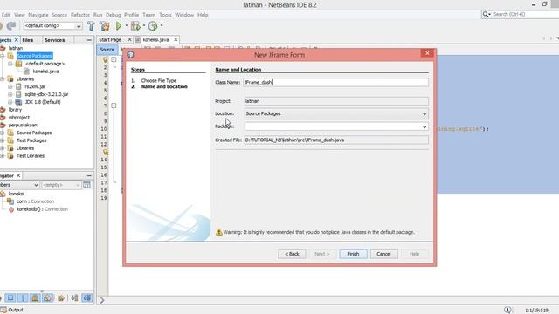Click the Redo arrow in the toolbar
This screenshot has width=559, height=314.
click(11, 25)
